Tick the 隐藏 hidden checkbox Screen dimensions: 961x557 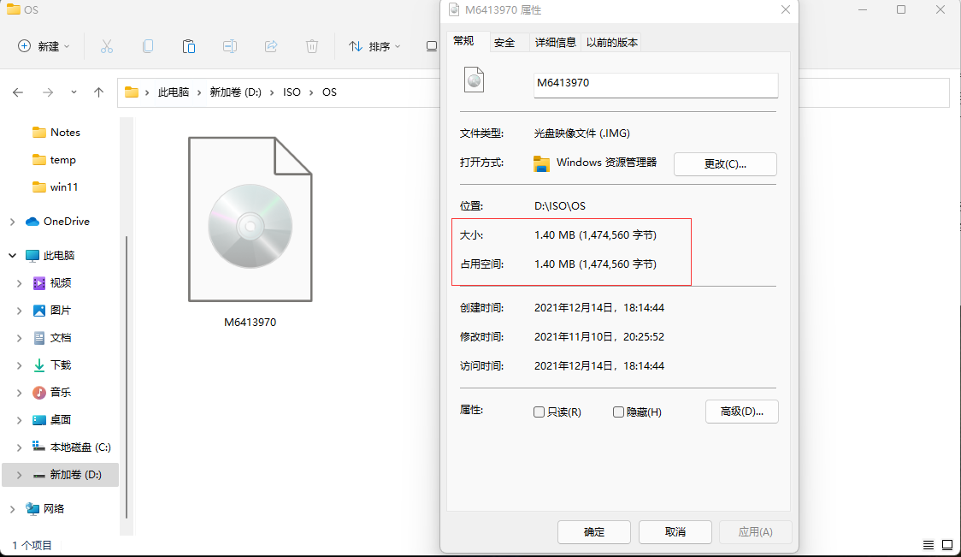(618, 412)
